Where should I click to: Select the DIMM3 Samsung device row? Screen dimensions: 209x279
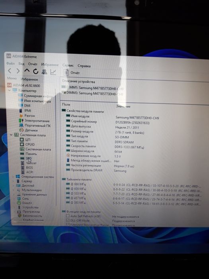coord(92,93)
